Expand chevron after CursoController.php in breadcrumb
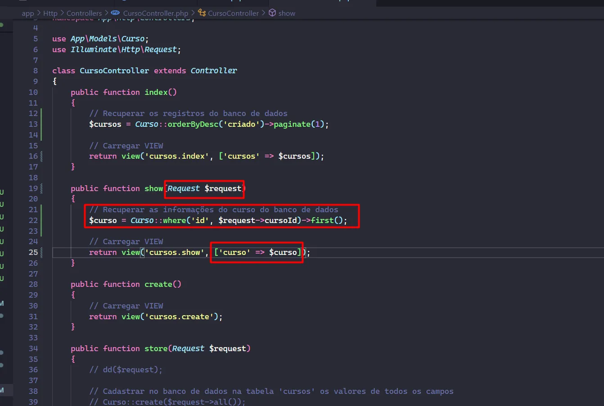Screen dimensions: 604x406 click(x=193, y=13)
